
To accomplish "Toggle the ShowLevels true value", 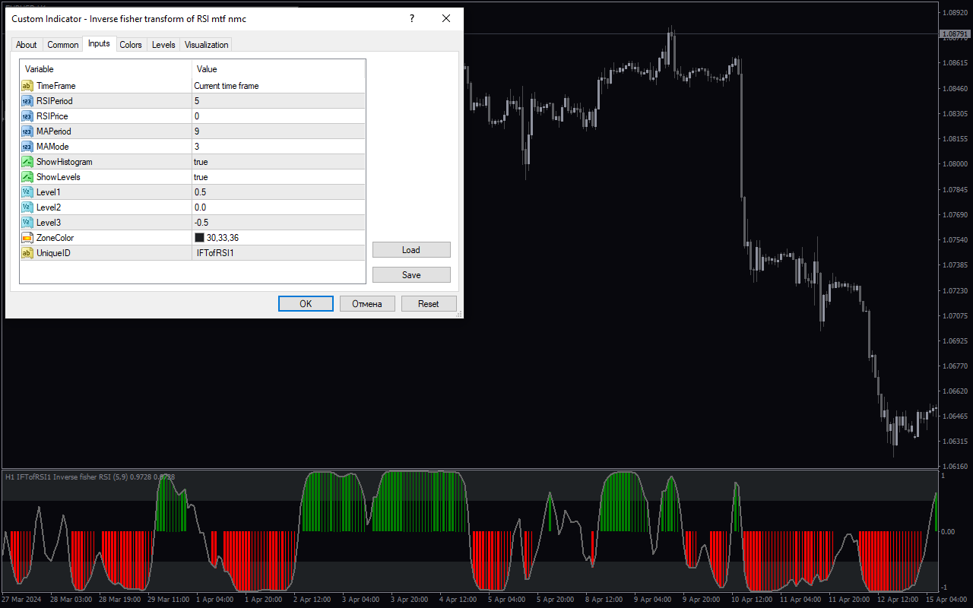I will pyautogui.click(x=279, y=177).
